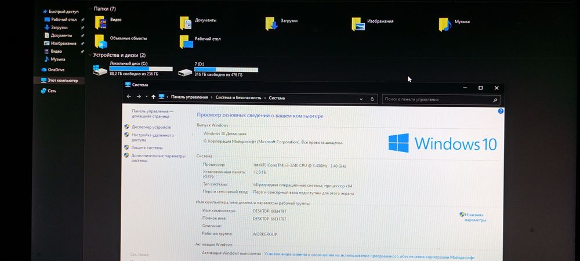Open the Загрузки folder icon
580x261 pixels.
(271, 24)
